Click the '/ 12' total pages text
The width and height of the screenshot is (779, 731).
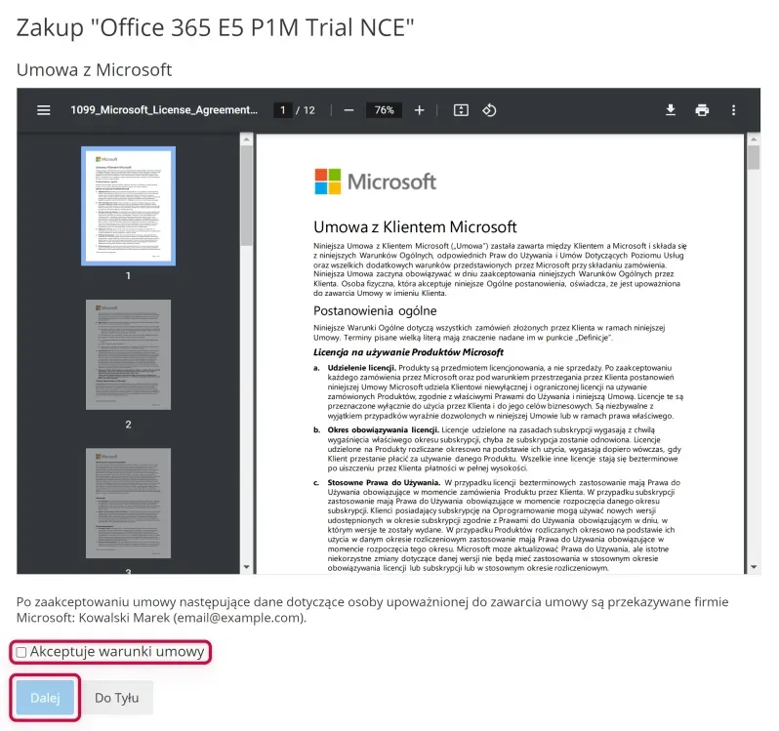tap(306, 110)
